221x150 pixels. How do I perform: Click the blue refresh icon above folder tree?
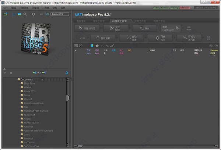pyautogui.click(x=66, y=73)
